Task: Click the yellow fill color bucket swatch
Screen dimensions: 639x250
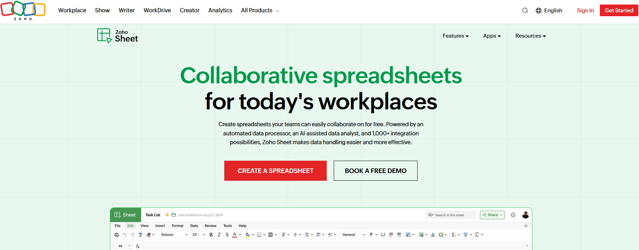Action: (248, 235)
